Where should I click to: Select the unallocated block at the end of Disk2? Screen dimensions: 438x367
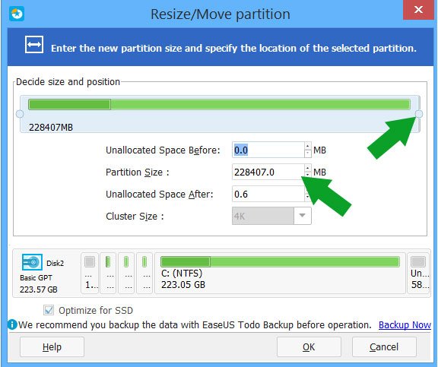[x=418, y=273]
